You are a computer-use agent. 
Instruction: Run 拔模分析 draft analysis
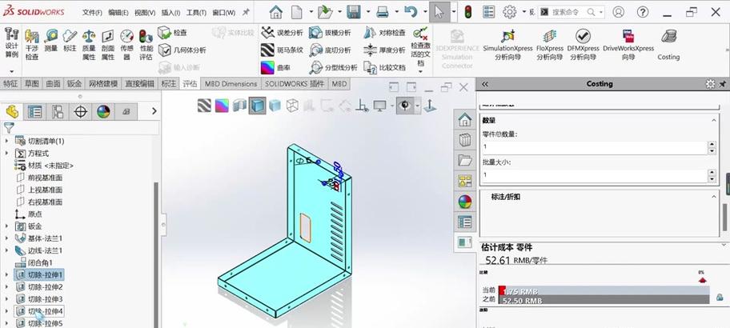coord(330,33)
